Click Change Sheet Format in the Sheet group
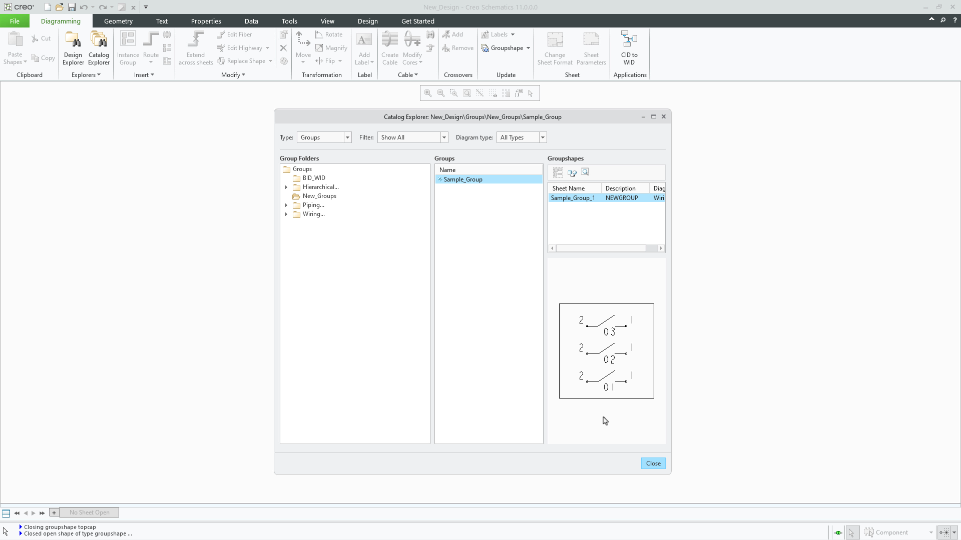The image size is (961, 540). (x=555, y=47)
